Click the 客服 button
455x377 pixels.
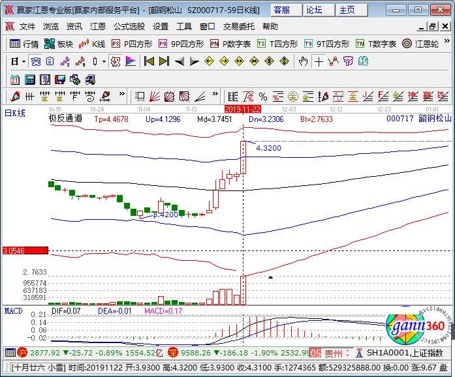[x=285, y=10]
